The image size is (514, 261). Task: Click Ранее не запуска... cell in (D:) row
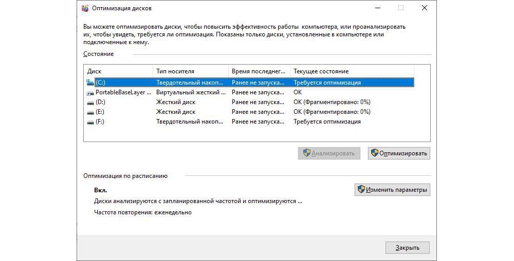(x=258, y=102)
